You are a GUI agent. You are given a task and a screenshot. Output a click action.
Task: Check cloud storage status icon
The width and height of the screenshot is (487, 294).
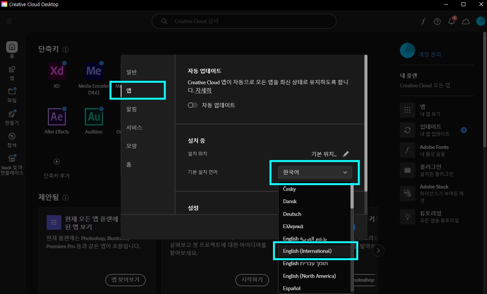465,22
